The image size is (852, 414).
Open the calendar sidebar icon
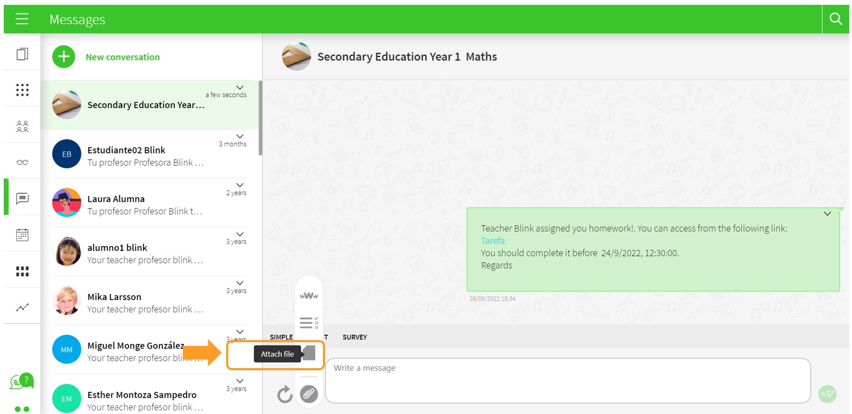coord(22,235)
